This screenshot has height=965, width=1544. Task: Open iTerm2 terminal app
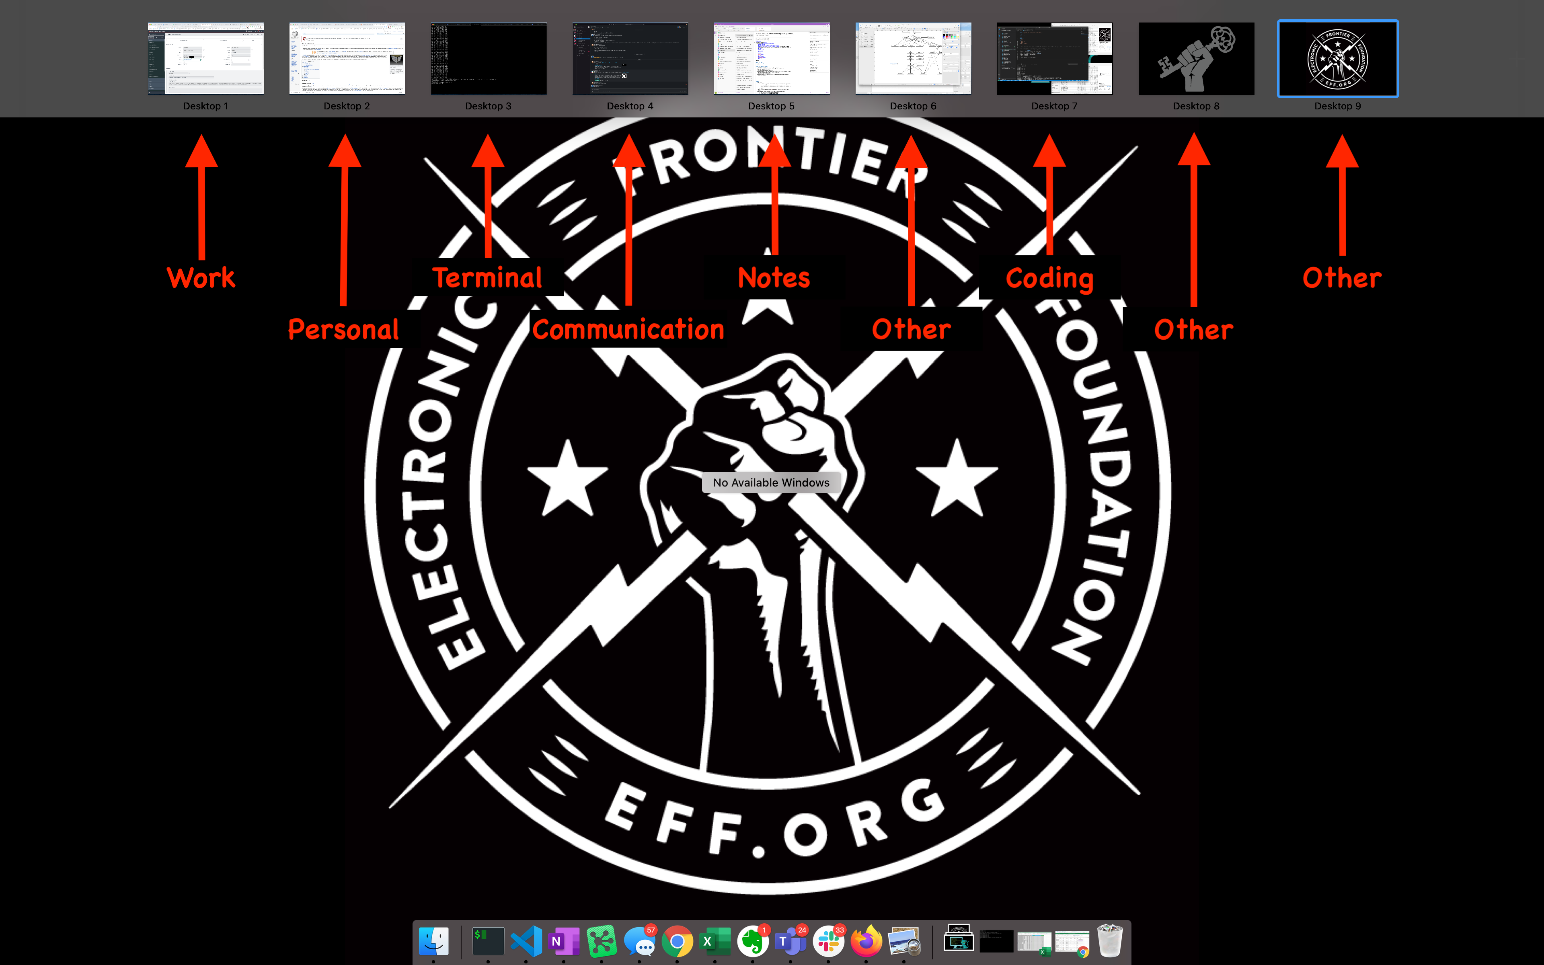(486, 939)
